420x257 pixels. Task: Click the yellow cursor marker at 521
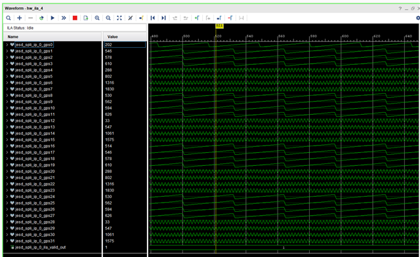[219, 26]
